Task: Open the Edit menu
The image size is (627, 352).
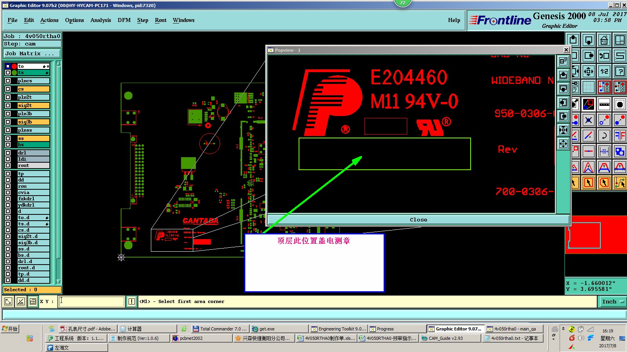Action: (x=29, y=20)
